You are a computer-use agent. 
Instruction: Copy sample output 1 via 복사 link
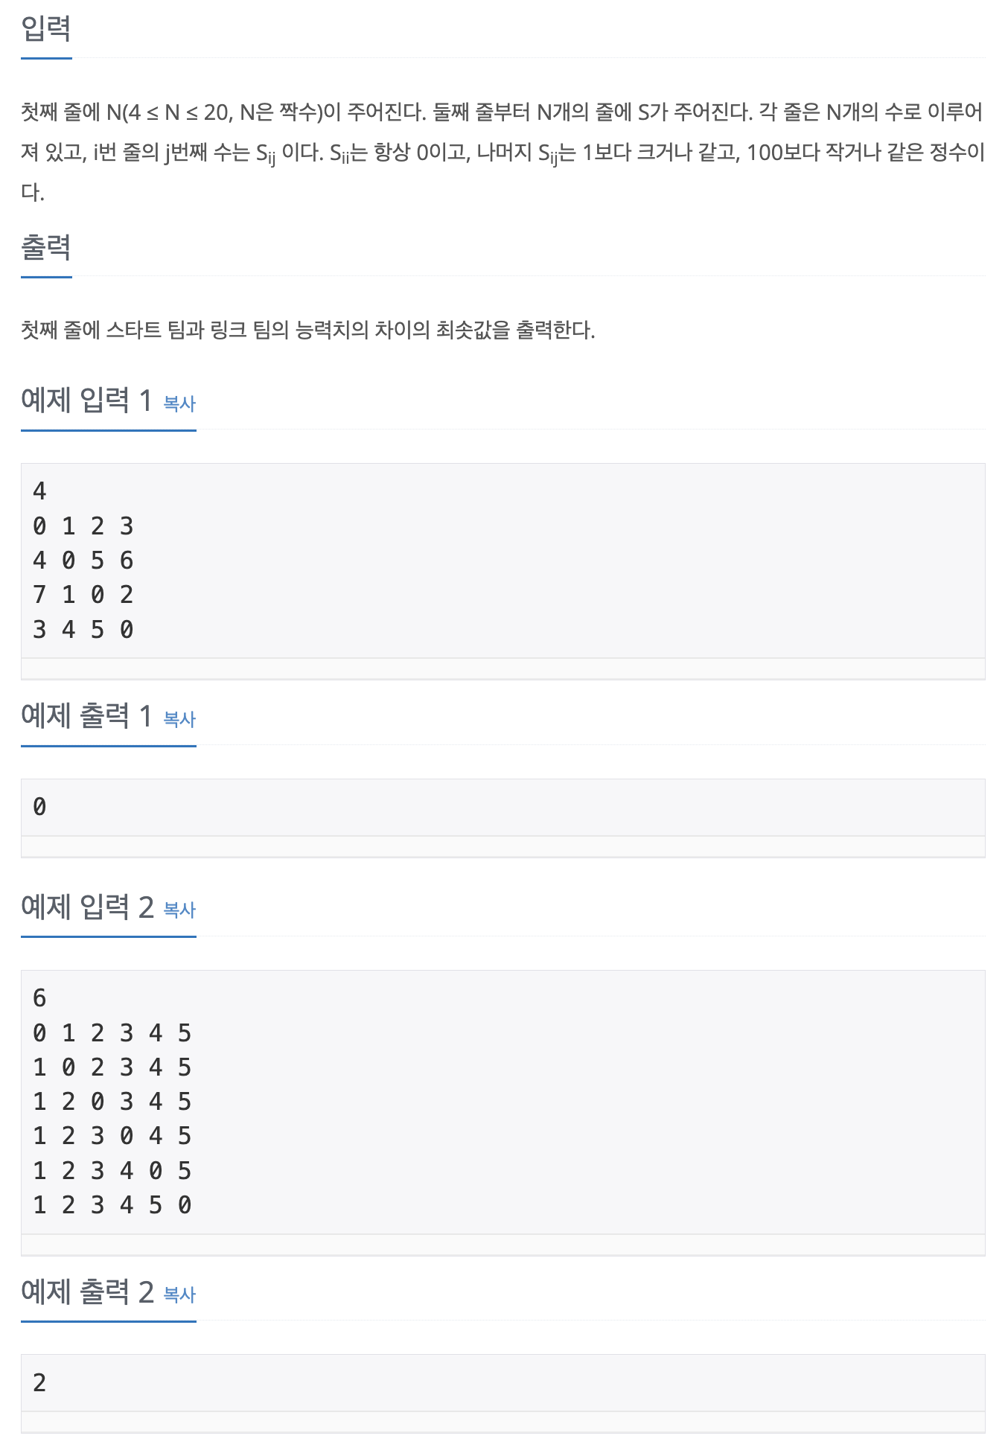pos(179,719)
